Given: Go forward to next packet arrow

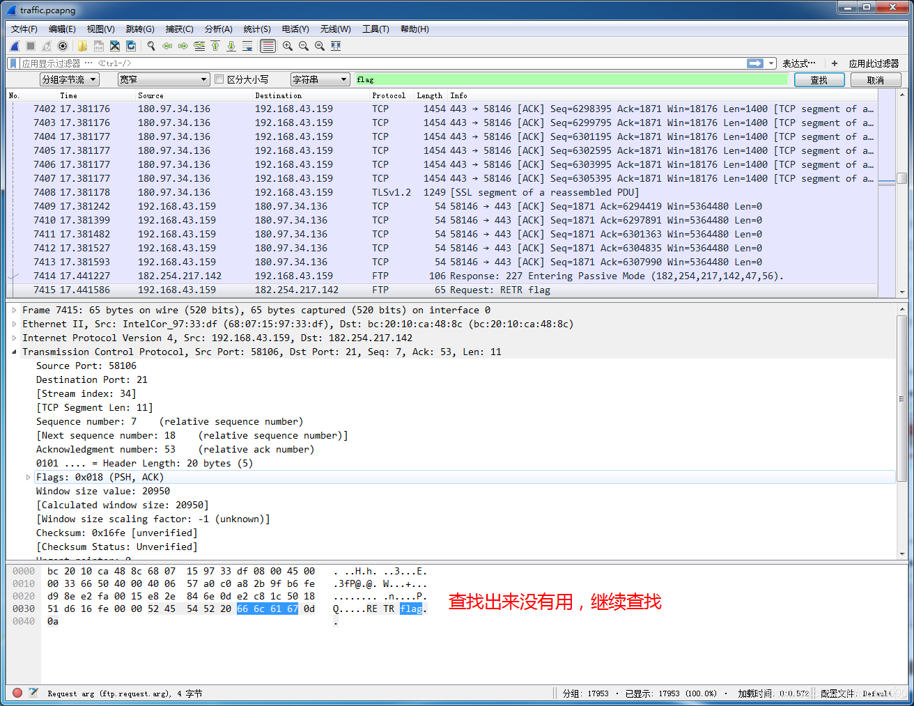Looking at the screenshot, I should pyautogui.click(x=183, y=46).
